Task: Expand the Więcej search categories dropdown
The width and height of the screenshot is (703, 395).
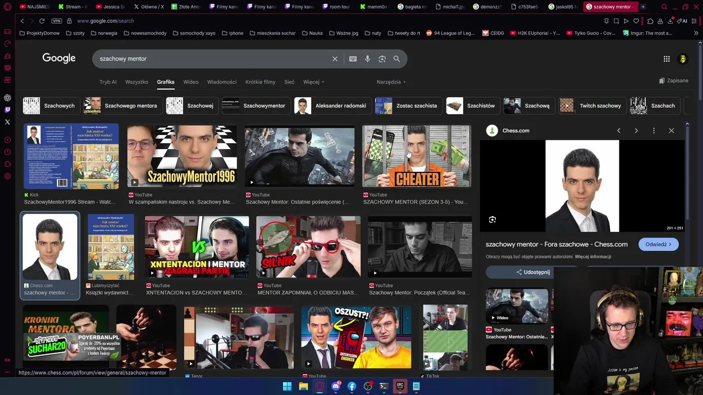Action: (314, 82)
